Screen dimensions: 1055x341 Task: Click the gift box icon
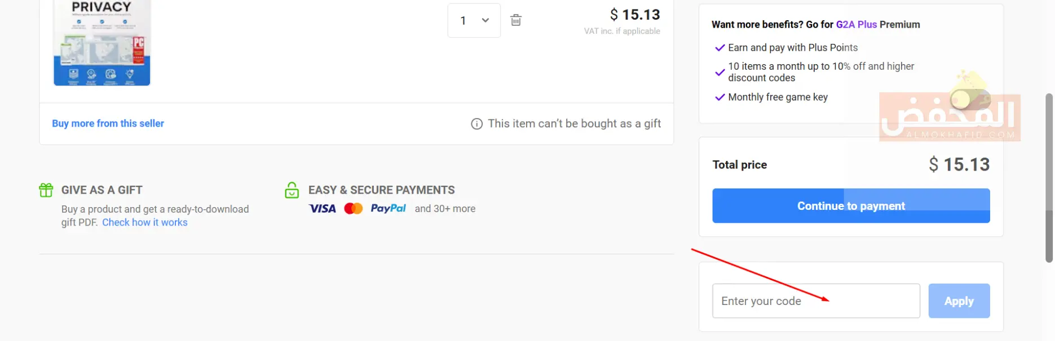46,190
